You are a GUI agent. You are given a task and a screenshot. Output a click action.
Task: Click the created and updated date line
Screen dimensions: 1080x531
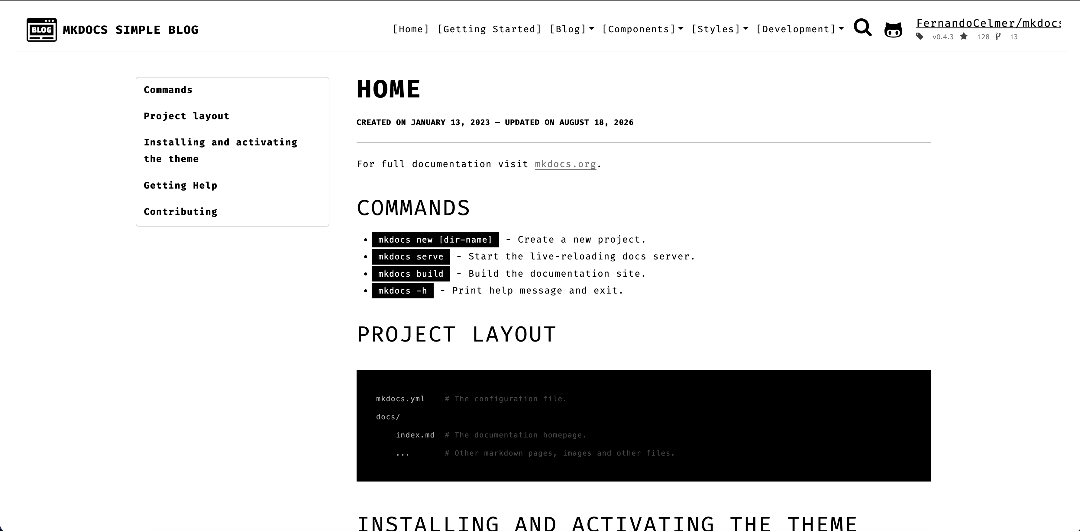[495, 122]
